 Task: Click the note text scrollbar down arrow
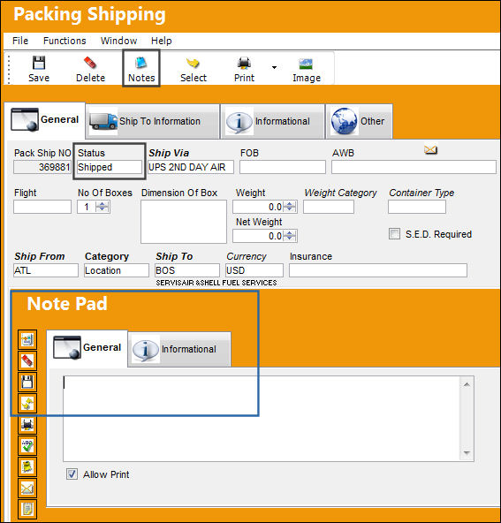point(467,453)
